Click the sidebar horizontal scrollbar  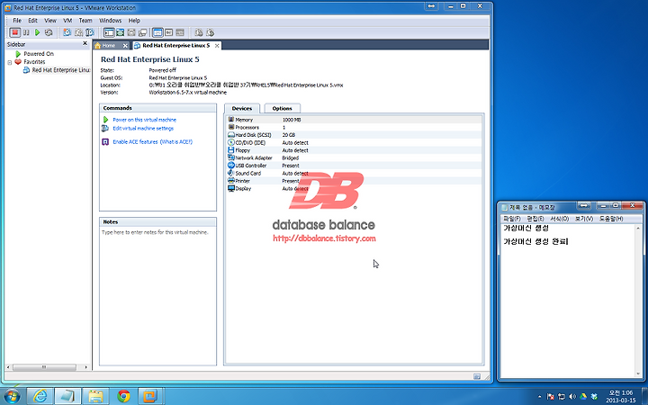click(x=44, y=367)
